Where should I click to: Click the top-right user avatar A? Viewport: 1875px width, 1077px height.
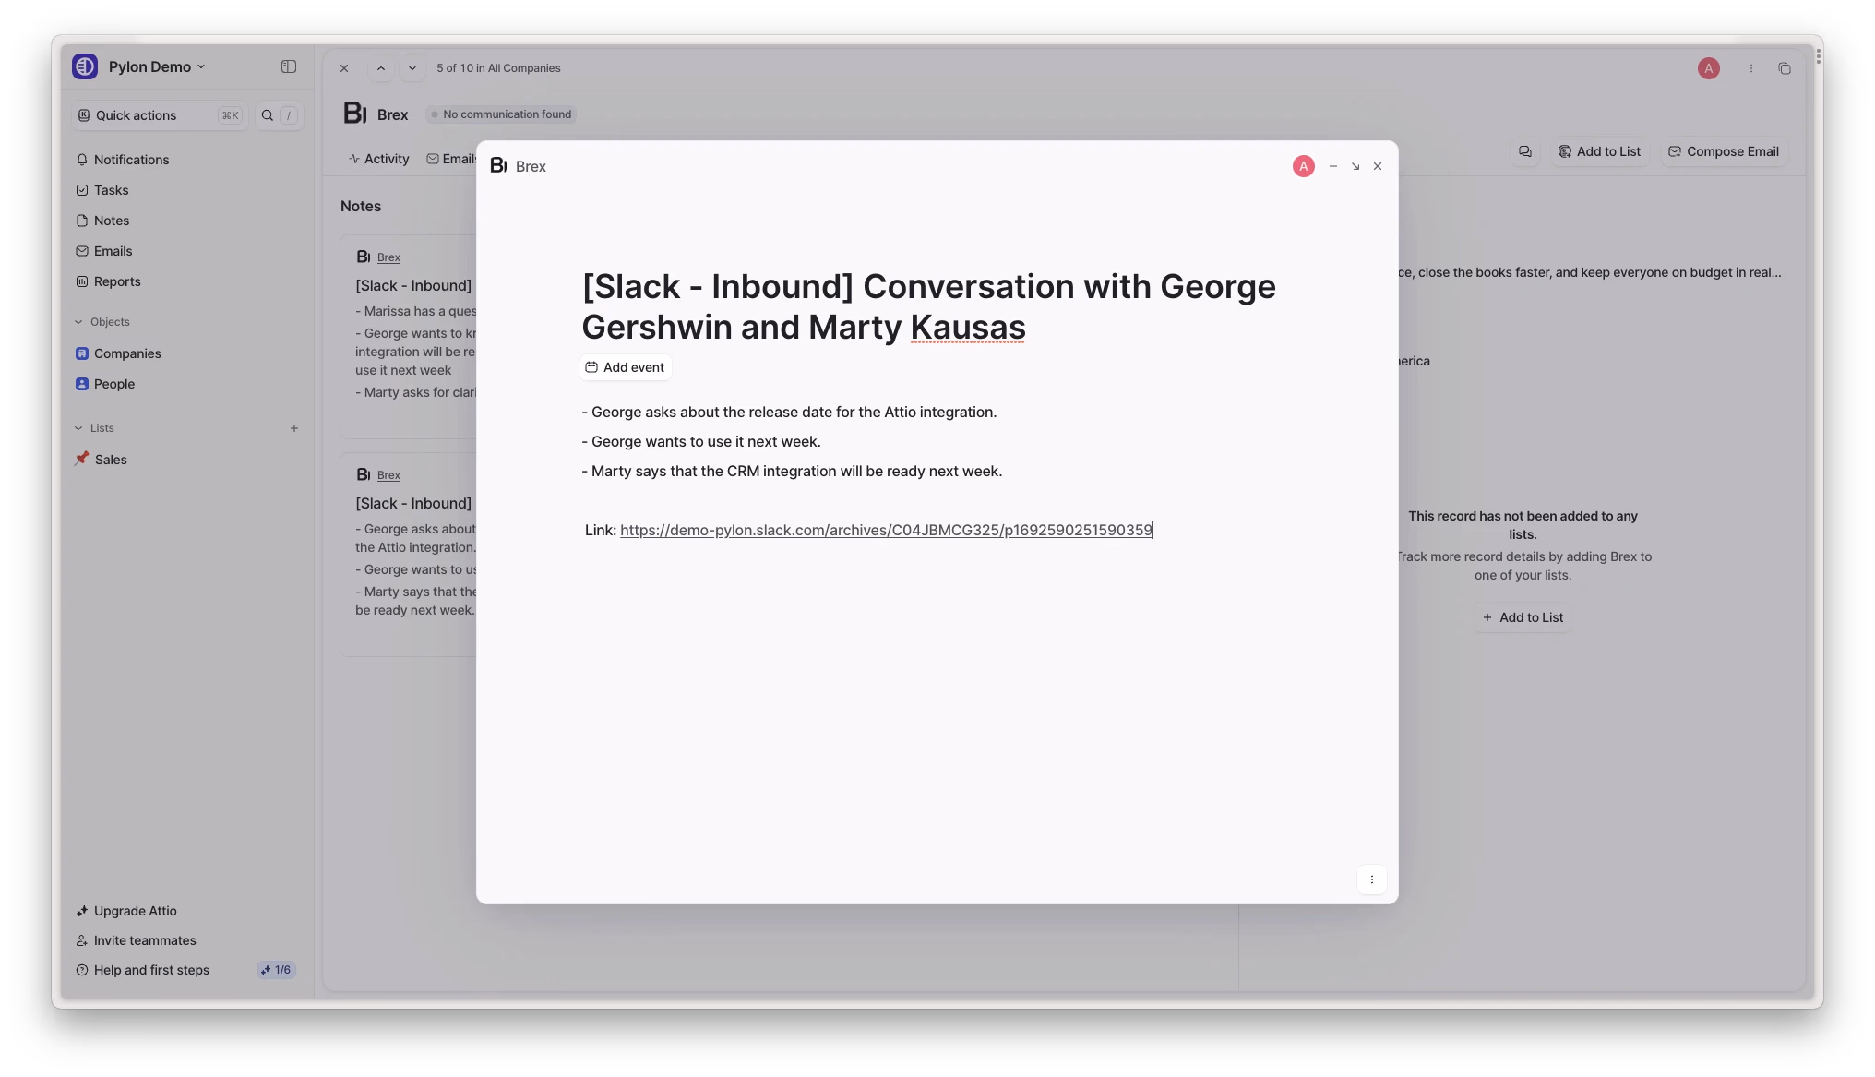[1709, 68]
